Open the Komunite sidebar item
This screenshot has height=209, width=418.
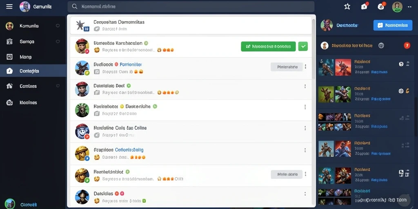[33, 26]
